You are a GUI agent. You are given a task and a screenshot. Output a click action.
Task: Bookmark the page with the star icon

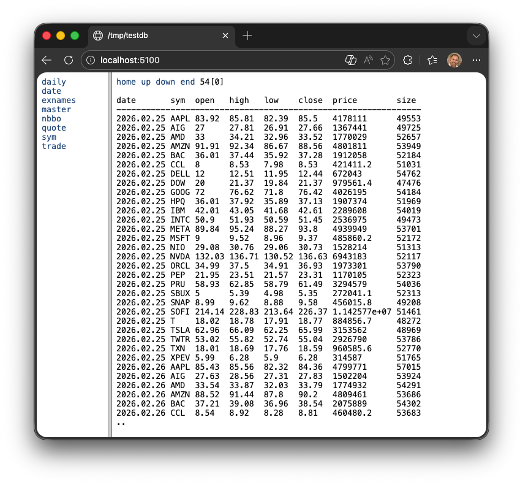click(x=385, y=59)
